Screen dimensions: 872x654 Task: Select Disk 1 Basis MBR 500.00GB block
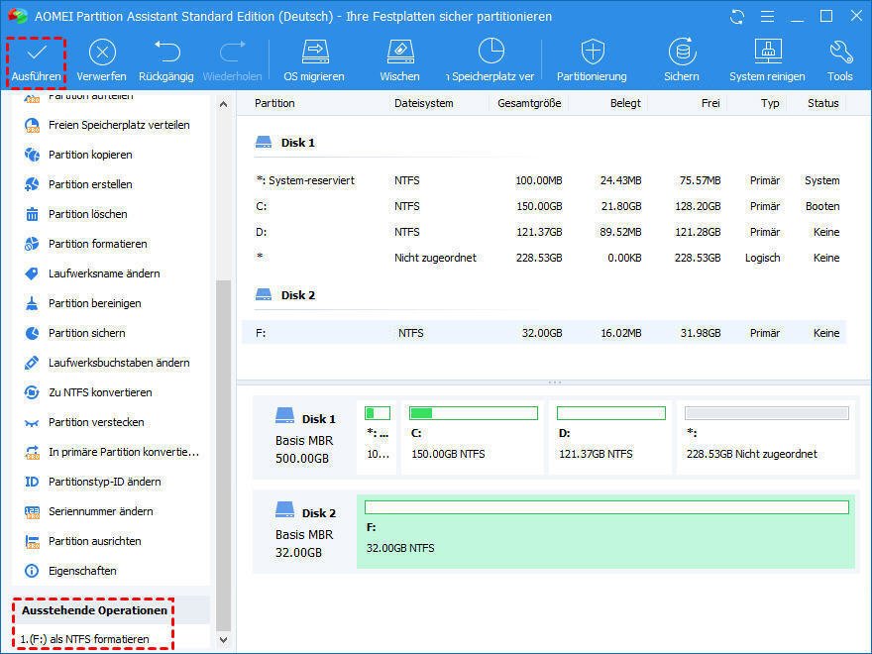[305, 437]
